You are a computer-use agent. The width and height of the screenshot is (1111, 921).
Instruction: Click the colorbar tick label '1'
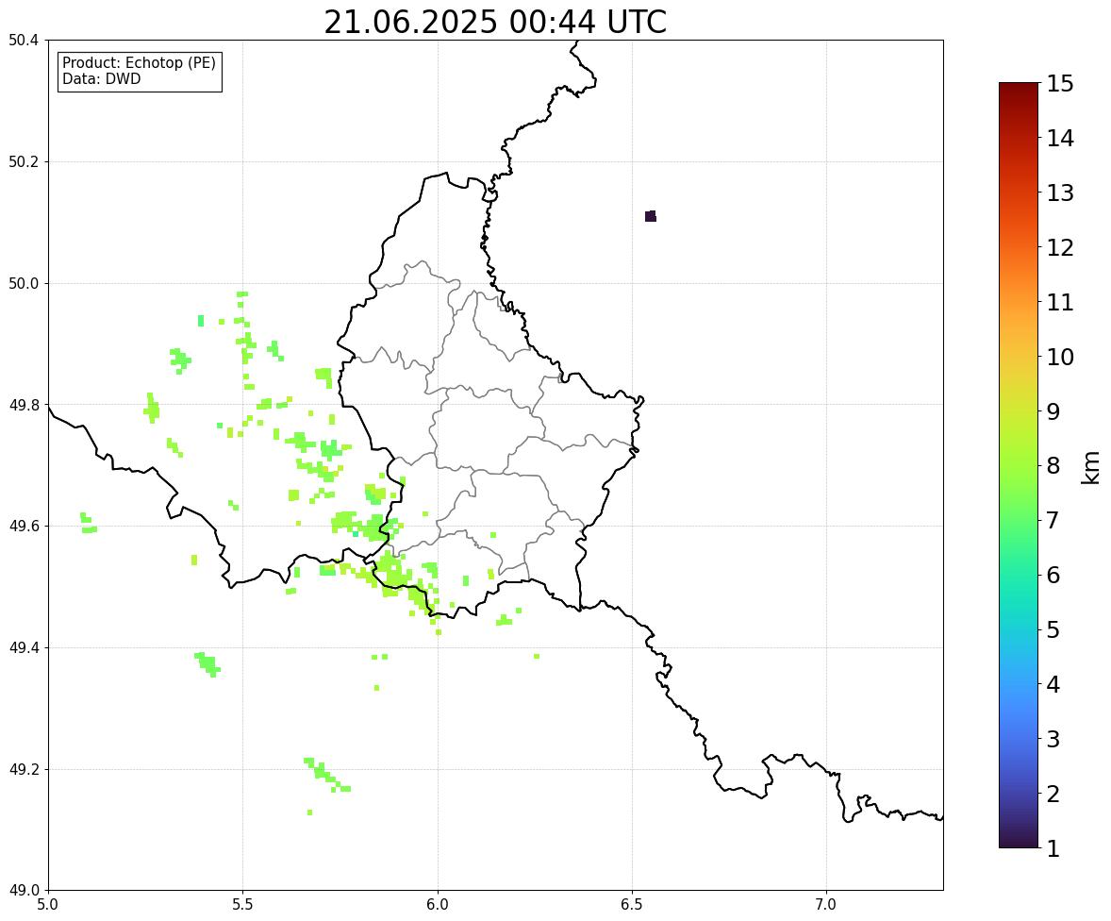(x=1053, y=848)
